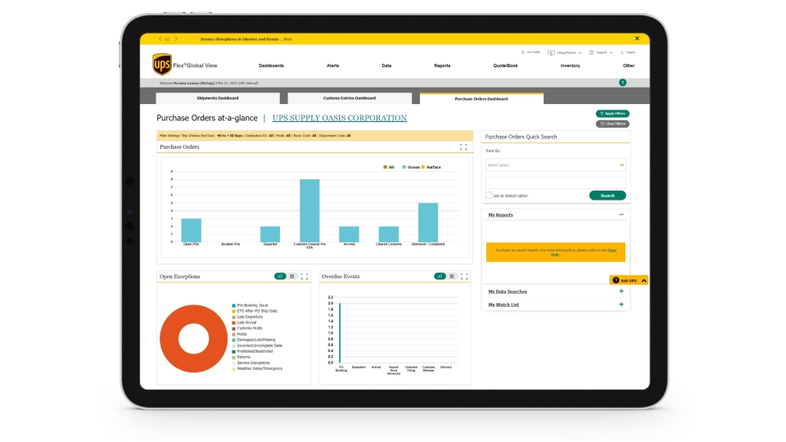Click Customs Holds legend entry
The image size is (786, 442).
point(247,328)
